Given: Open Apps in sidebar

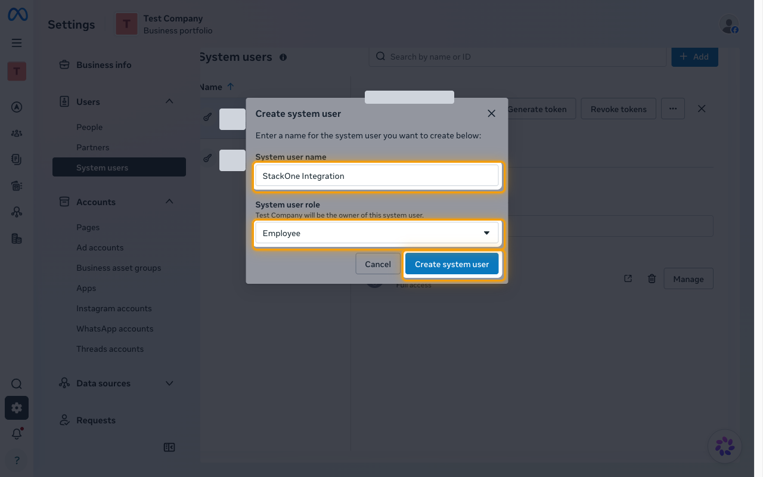Looking at the screenshot, I should coord(86,288).
